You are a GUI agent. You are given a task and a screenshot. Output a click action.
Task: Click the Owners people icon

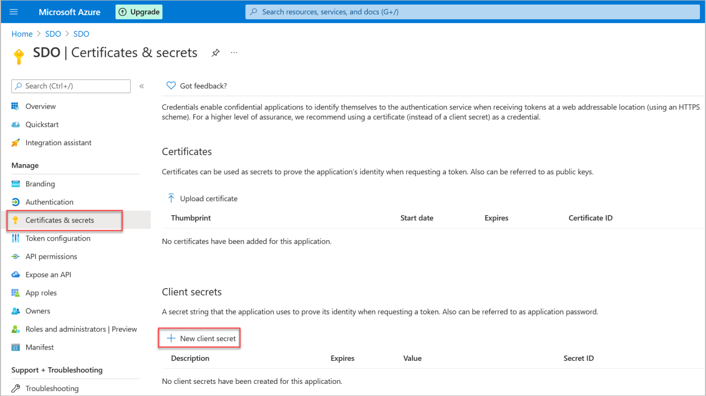pos(16,311)
